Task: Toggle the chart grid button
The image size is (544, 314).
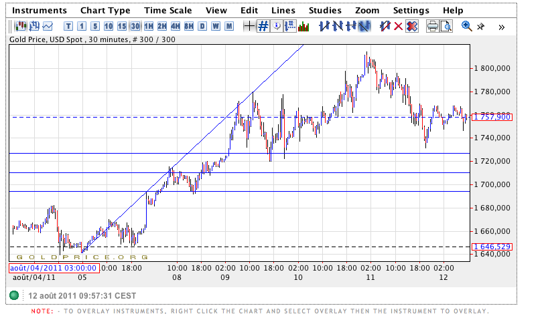Action: 263,26
